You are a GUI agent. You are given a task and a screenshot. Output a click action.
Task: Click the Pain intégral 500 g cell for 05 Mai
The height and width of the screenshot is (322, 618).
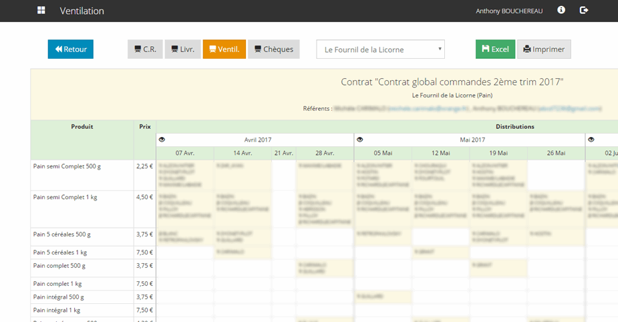[x=383, y=297]
